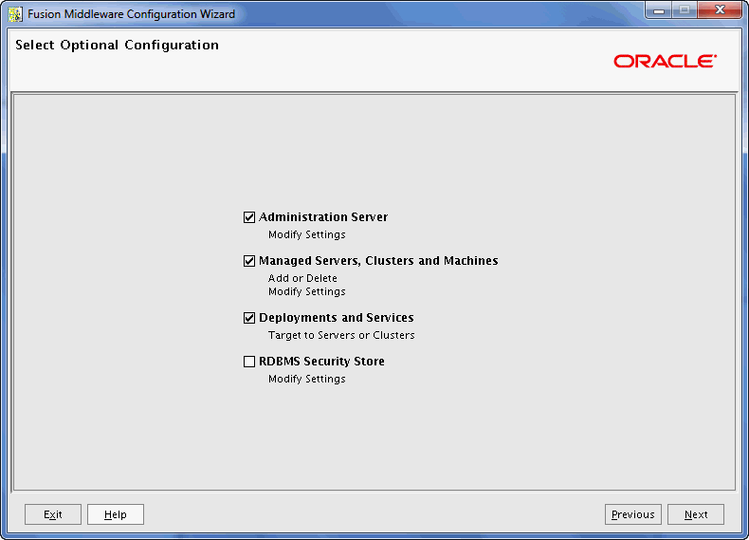Go back with the Previous button
The width and height of the screenshot is (749, 540).
[x=633, y=514]
